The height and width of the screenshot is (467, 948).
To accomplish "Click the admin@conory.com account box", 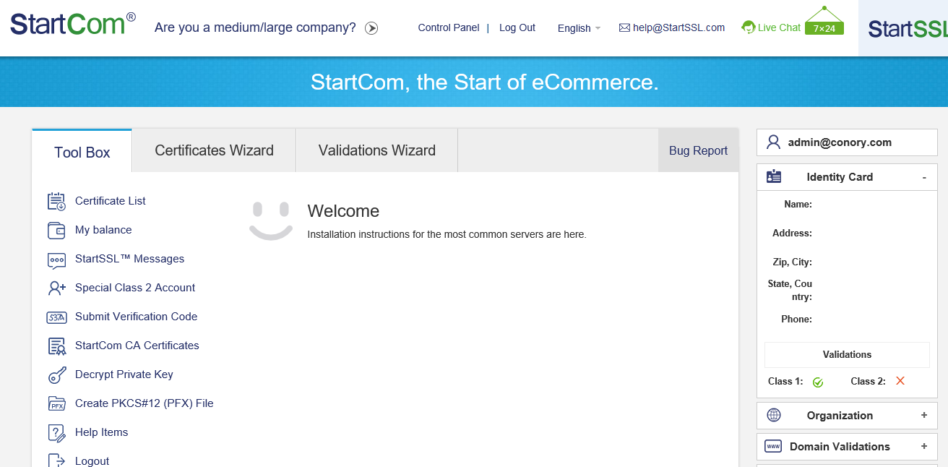I will tap(847, 142).
